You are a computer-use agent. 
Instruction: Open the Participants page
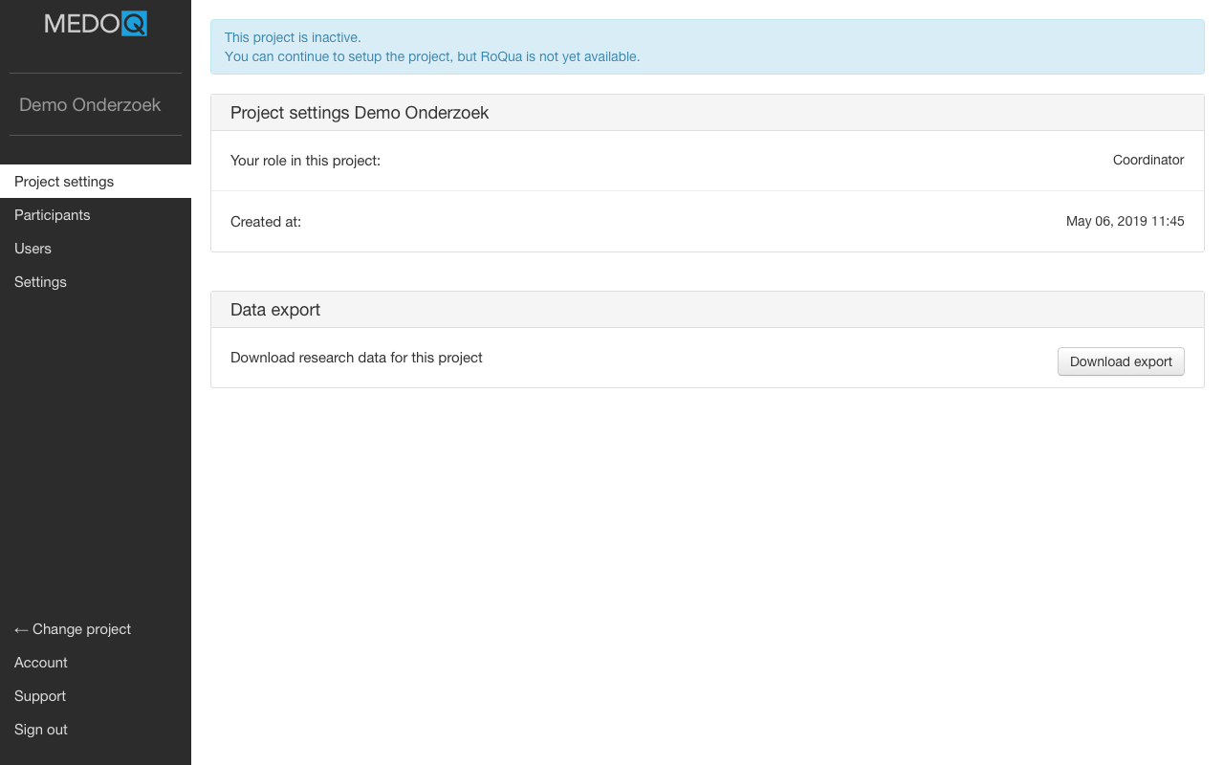tap(53, 215)
